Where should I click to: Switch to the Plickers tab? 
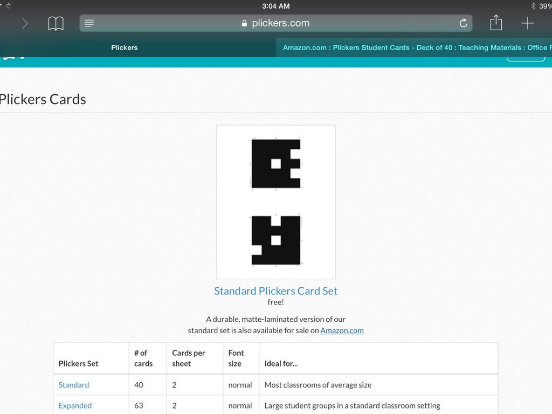pos(125,47)
